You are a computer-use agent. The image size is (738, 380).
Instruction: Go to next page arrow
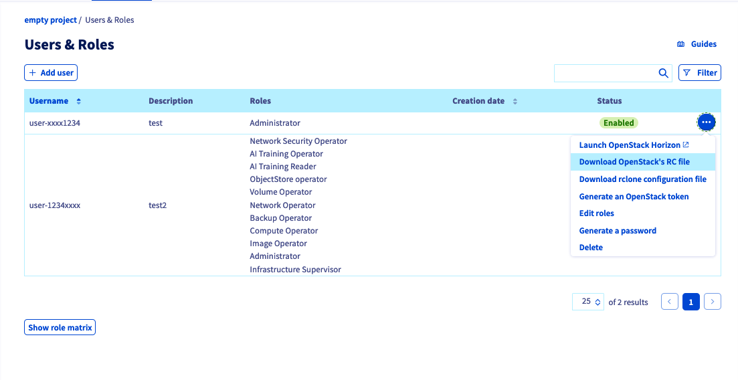point(713,302)
